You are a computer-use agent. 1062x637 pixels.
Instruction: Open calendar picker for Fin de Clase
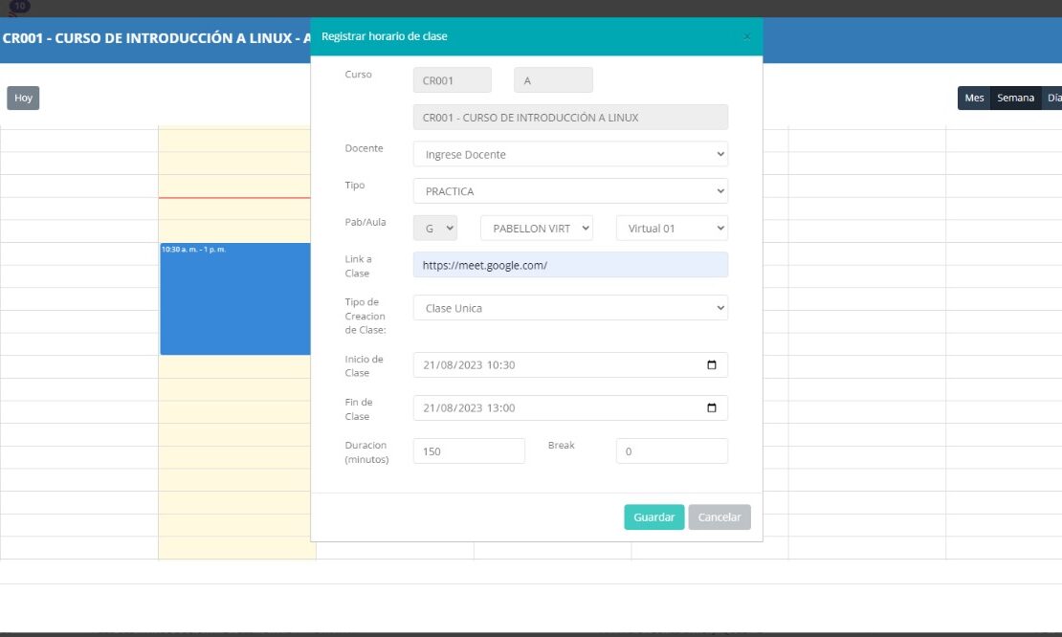[711, 408]
